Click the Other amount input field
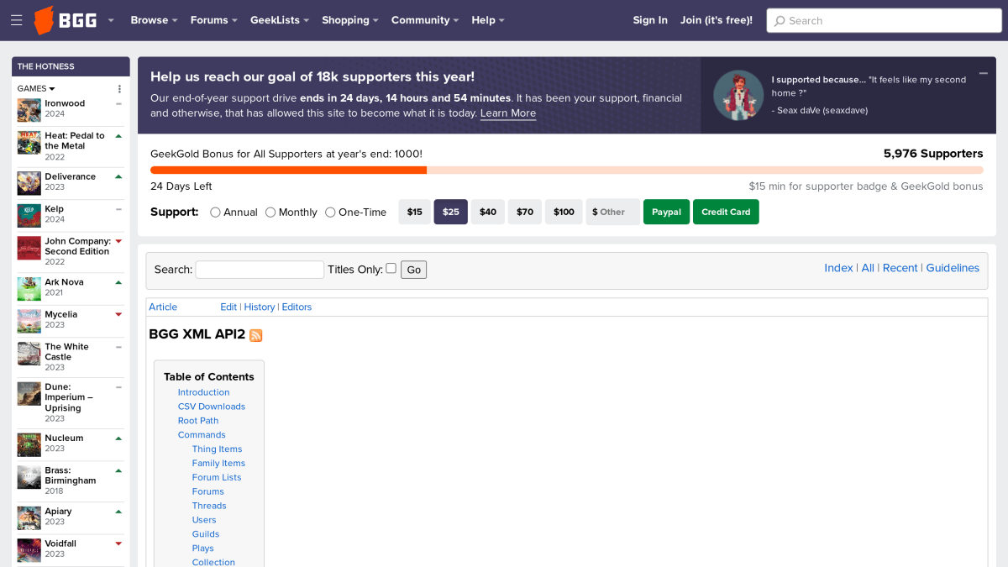Image resolution: width=1008 pixels, height=567 pixels. 613,212
